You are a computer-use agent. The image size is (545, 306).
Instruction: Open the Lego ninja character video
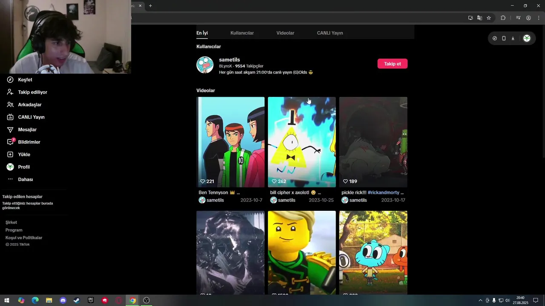(302, 252)
